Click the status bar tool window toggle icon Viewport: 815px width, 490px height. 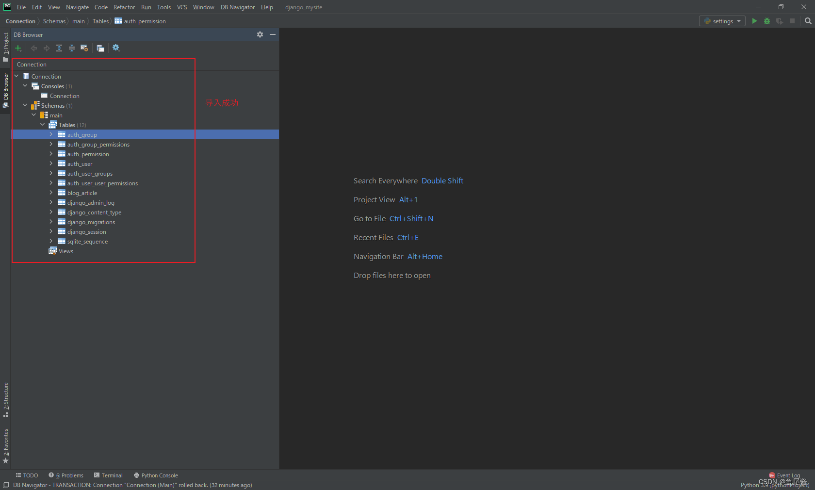pos(6,485)
